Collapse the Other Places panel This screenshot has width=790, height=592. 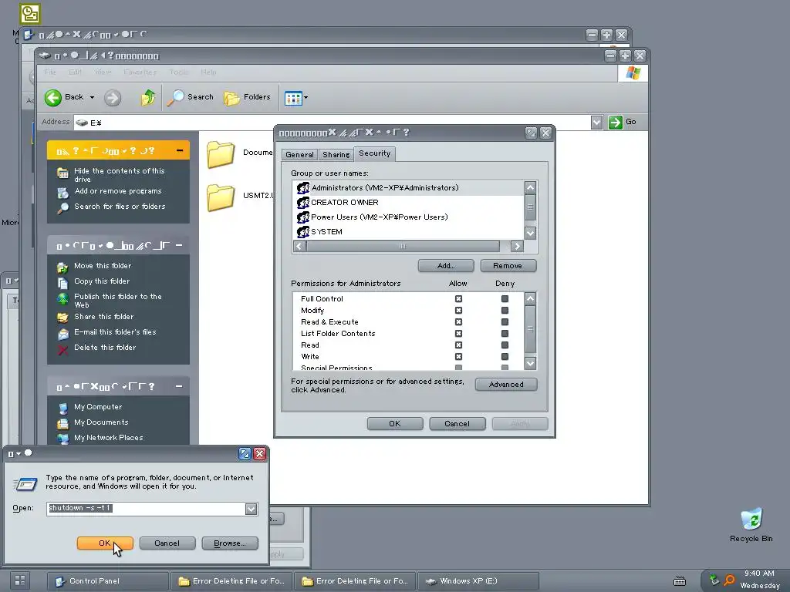tap(179, 387)
